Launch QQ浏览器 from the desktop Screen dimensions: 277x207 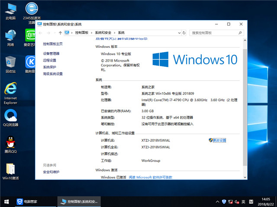click(10, 117)
